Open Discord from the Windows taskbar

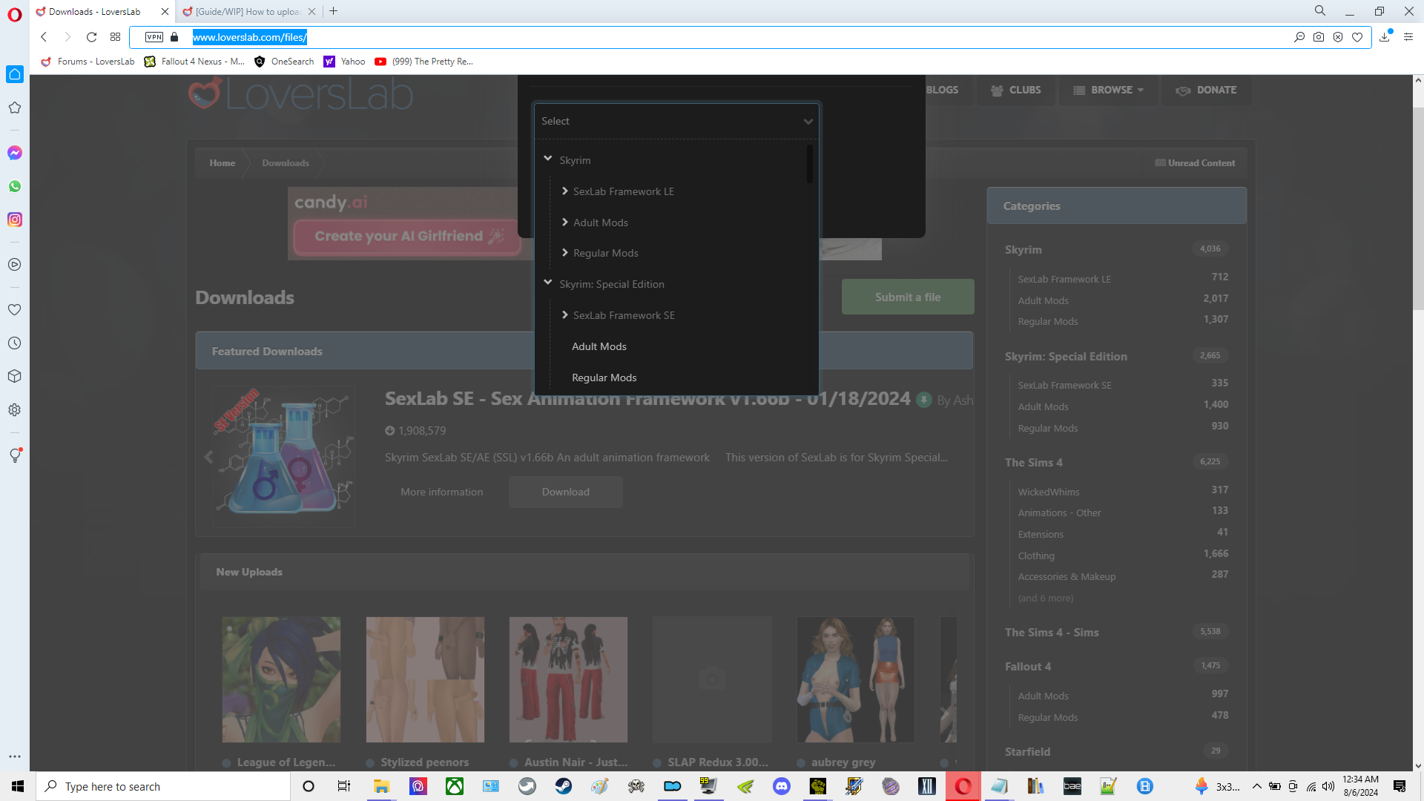pyautogui.click(x=782, y=786)
